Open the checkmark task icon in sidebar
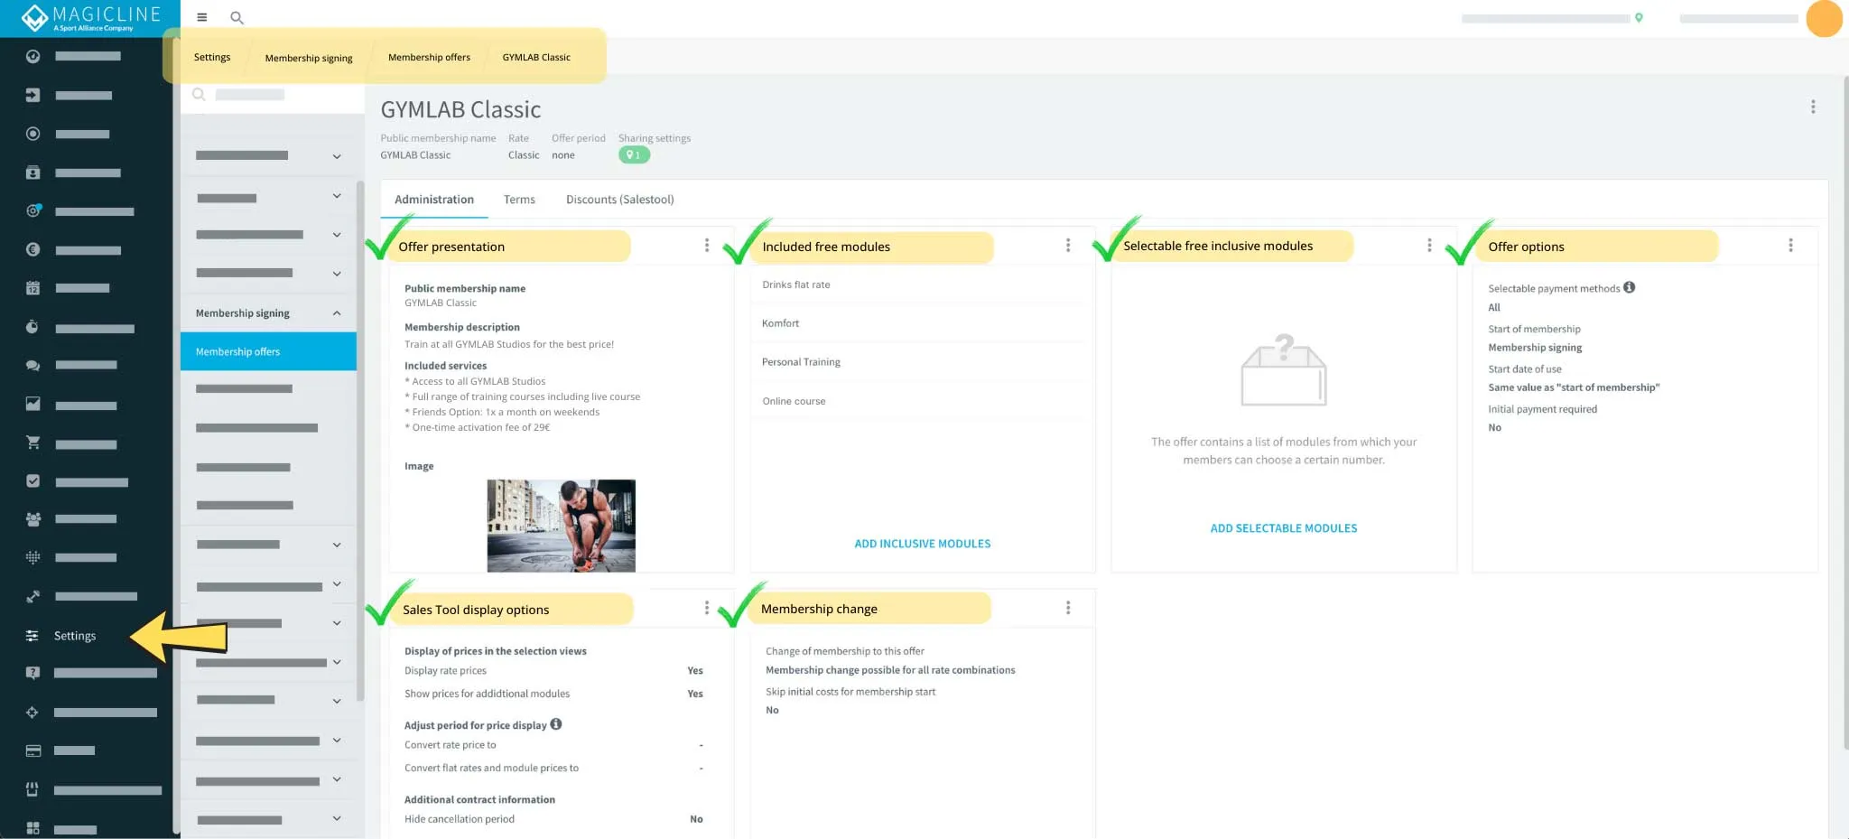This screenshot has height=839, width=1849. pos(33,481)
